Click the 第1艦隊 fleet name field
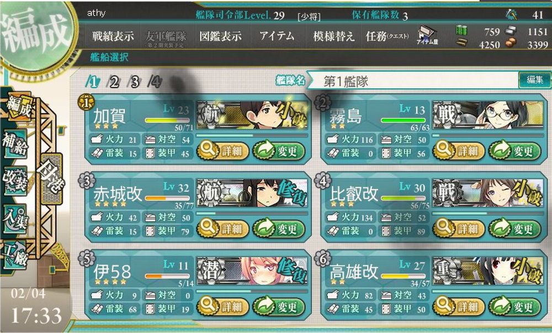Image resolution: width=552 pixels, height=333 pixels. [x=412, y=81]
